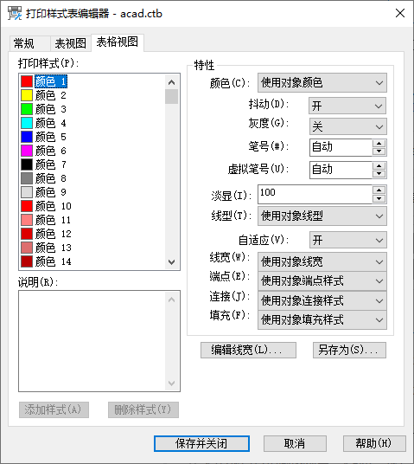Screen dimensions: 414x464
Task: Select plot style 颜色 6
Action: click(51, 151)
